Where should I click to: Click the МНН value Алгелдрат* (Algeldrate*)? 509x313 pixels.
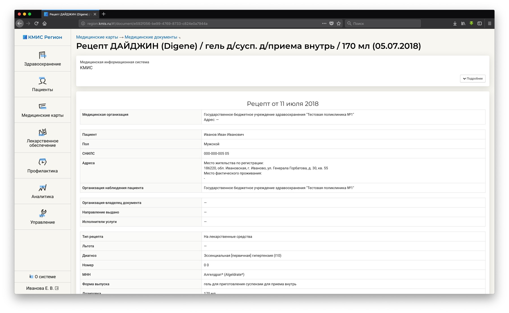click(224, 275)
